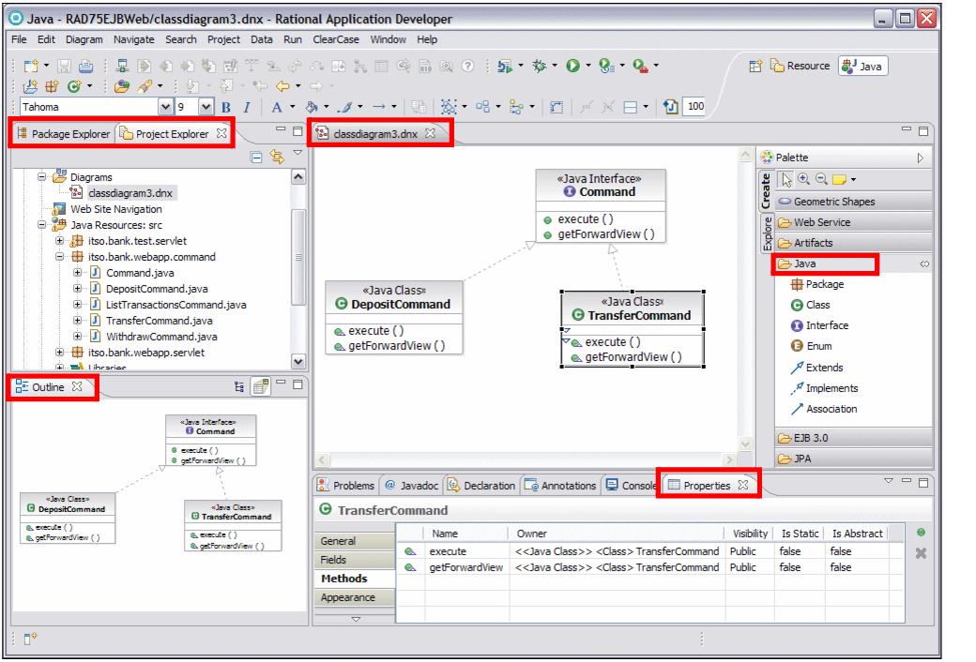The image size is (976, 662).
Task: Collapse the Diagrams tree node
Action: pyautogui.click(x=41, y=177)
